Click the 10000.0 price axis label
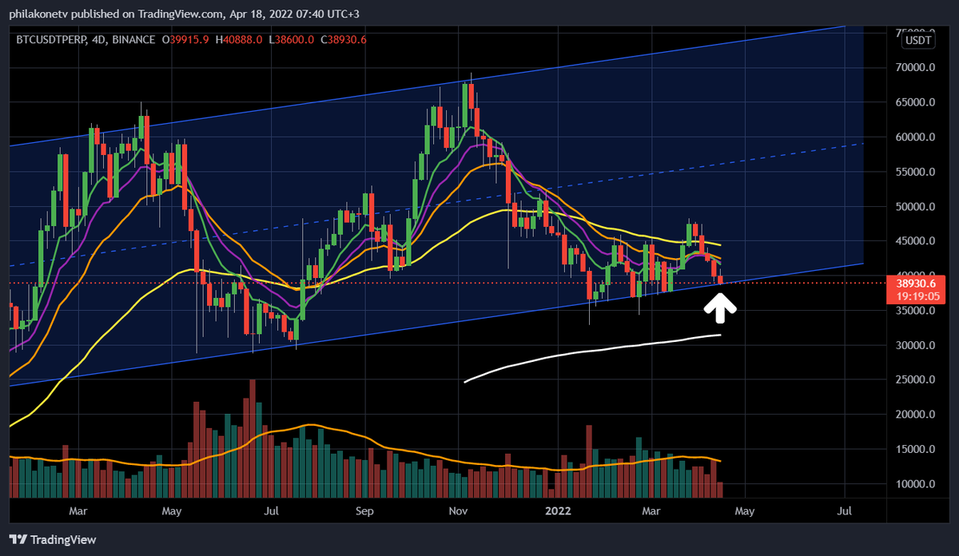Image resolution: width=959 pixels, height=556 pixels. point(915,484)
